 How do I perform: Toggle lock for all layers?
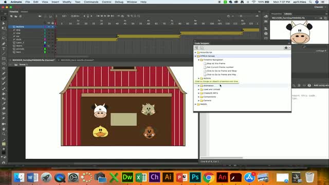pyautogui.click(x=52, y=23)
